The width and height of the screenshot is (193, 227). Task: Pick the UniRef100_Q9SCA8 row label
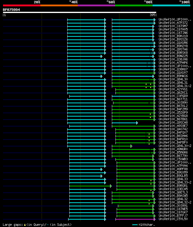point(173,123)
